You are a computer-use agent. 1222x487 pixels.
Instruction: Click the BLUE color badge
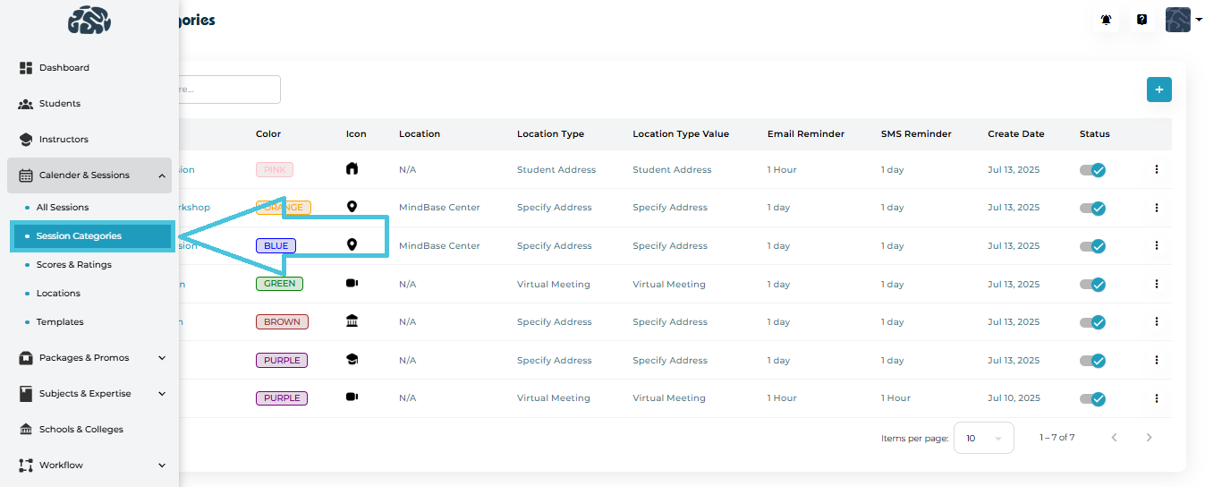276,246
